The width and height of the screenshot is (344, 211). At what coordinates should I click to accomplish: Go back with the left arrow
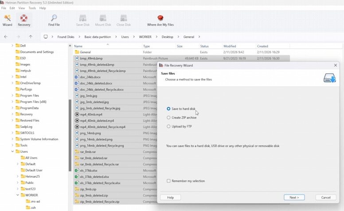(x=6, y=37)
